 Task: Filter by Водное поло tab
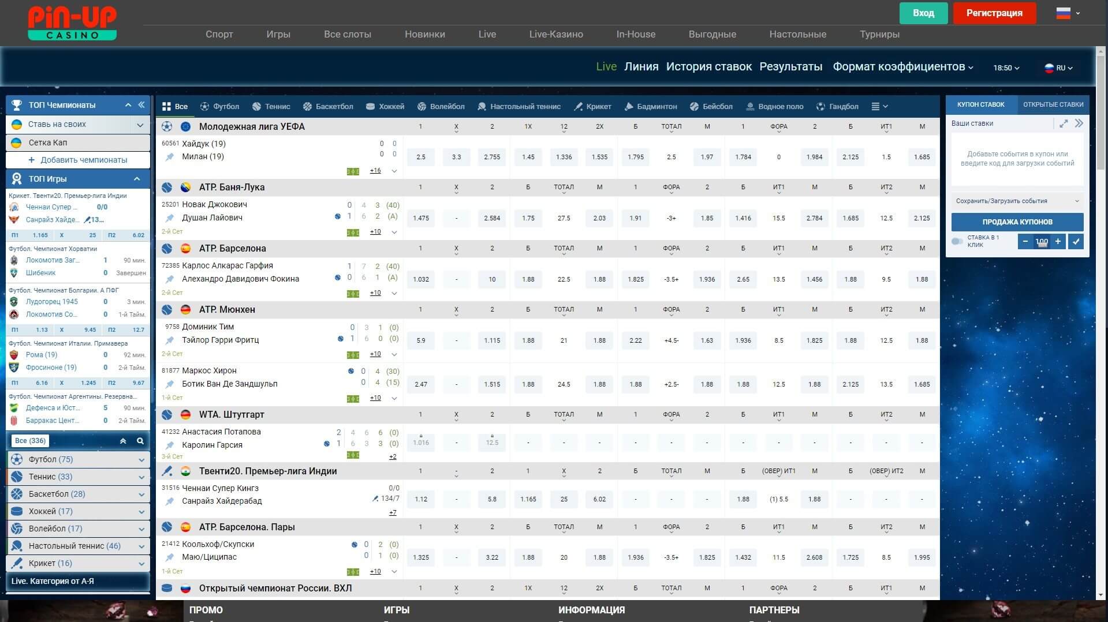point(774,107)
